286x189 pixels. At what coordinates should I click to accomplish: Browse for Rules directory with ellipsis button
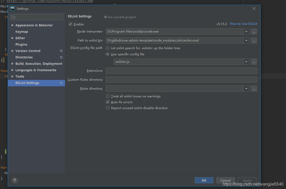tap(254, 89)
